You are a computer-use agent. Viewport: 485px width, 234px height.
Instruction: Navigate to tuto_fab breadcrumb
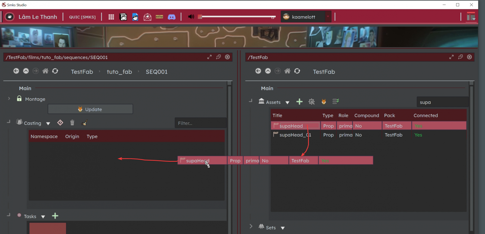click(119, 72)
